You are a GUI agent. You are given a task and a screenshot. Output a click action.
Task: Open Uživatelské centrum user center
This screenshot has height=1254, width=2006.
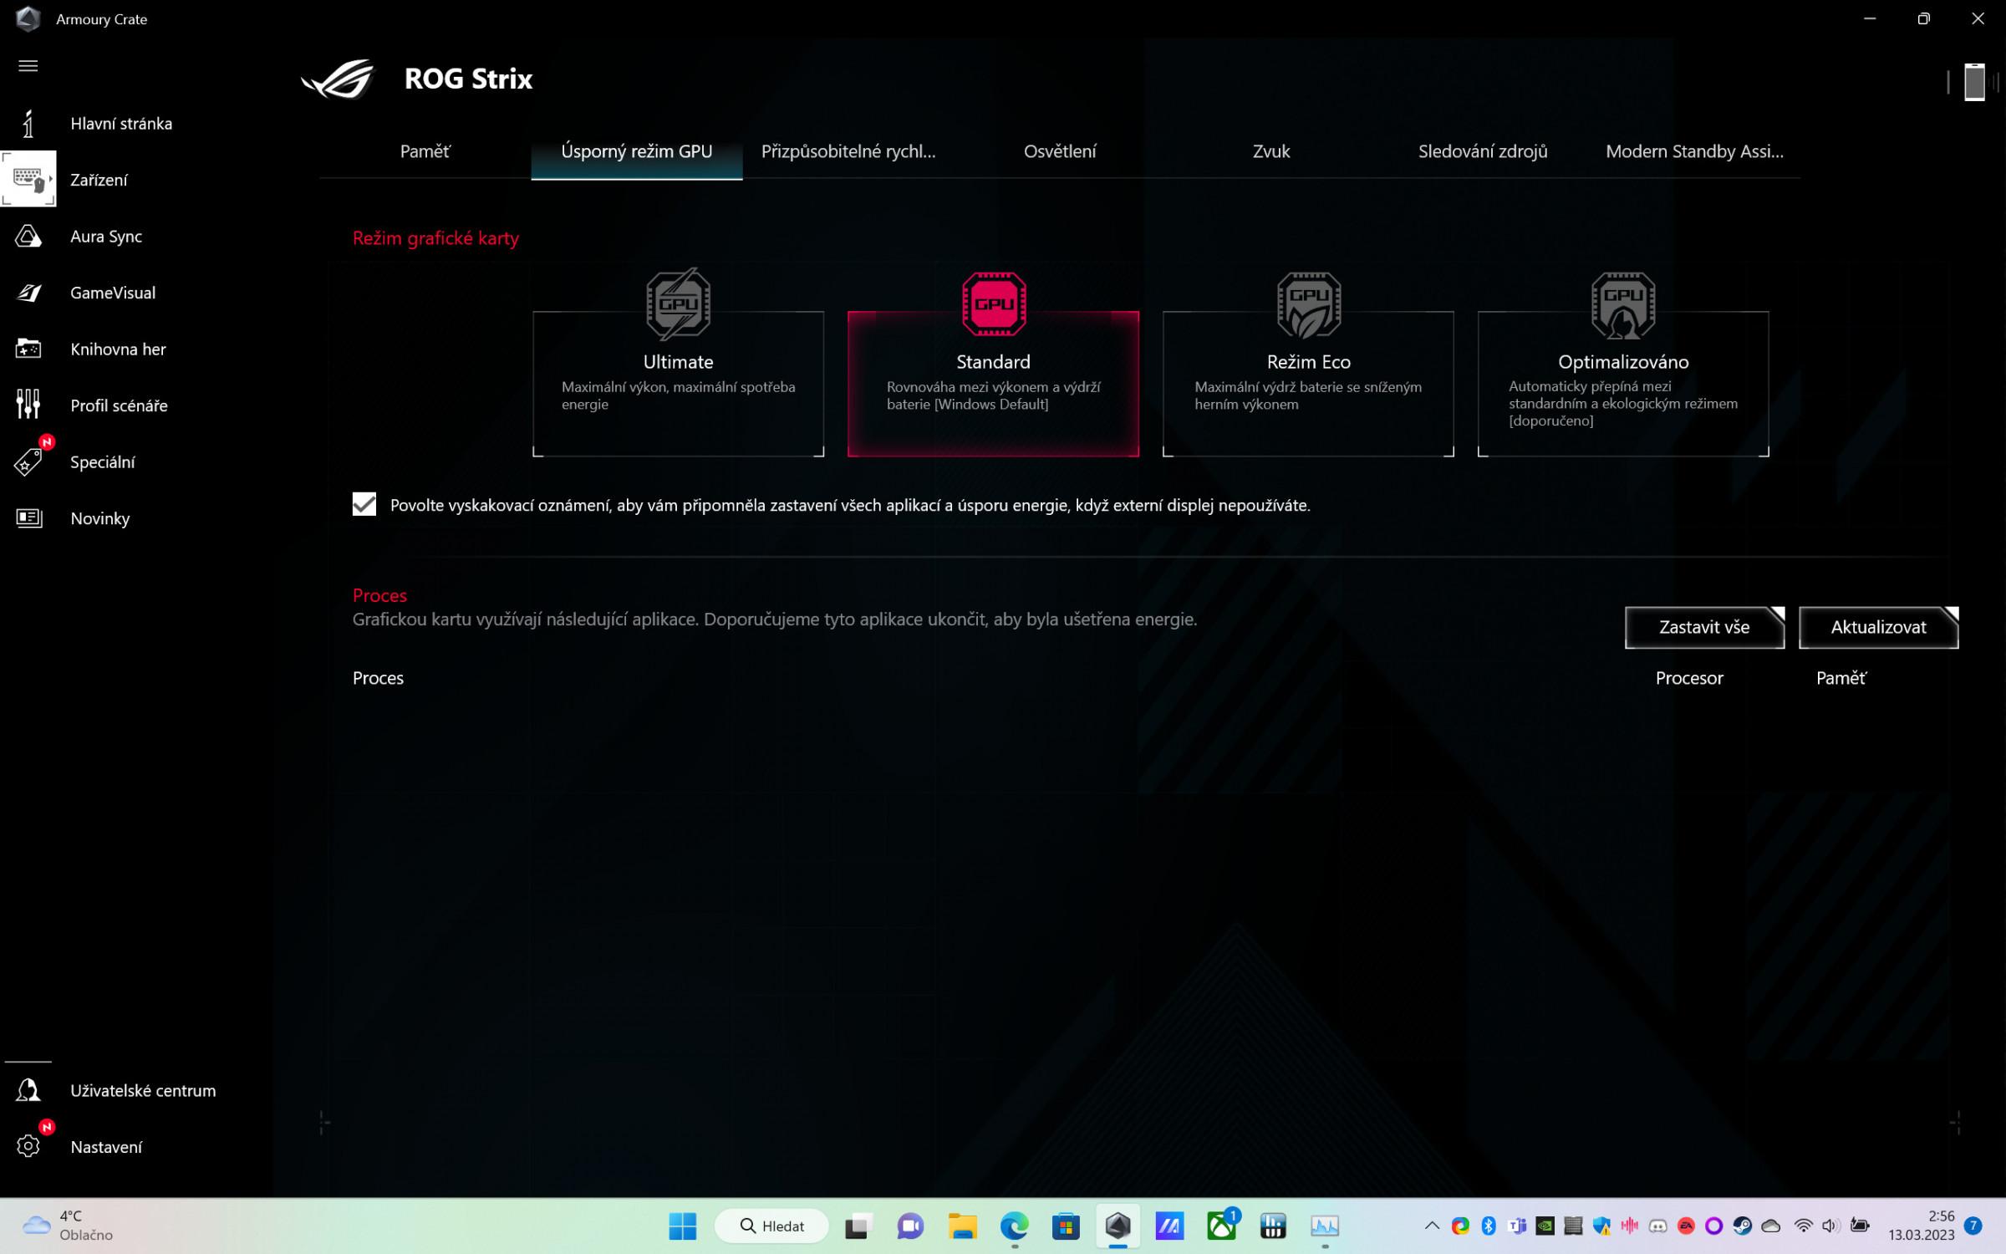143,1090
